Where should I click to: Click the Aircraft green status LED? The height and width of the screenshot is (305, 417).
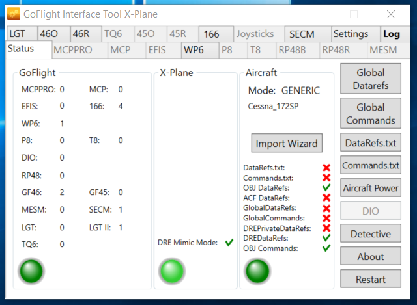[x=257, y=271]
